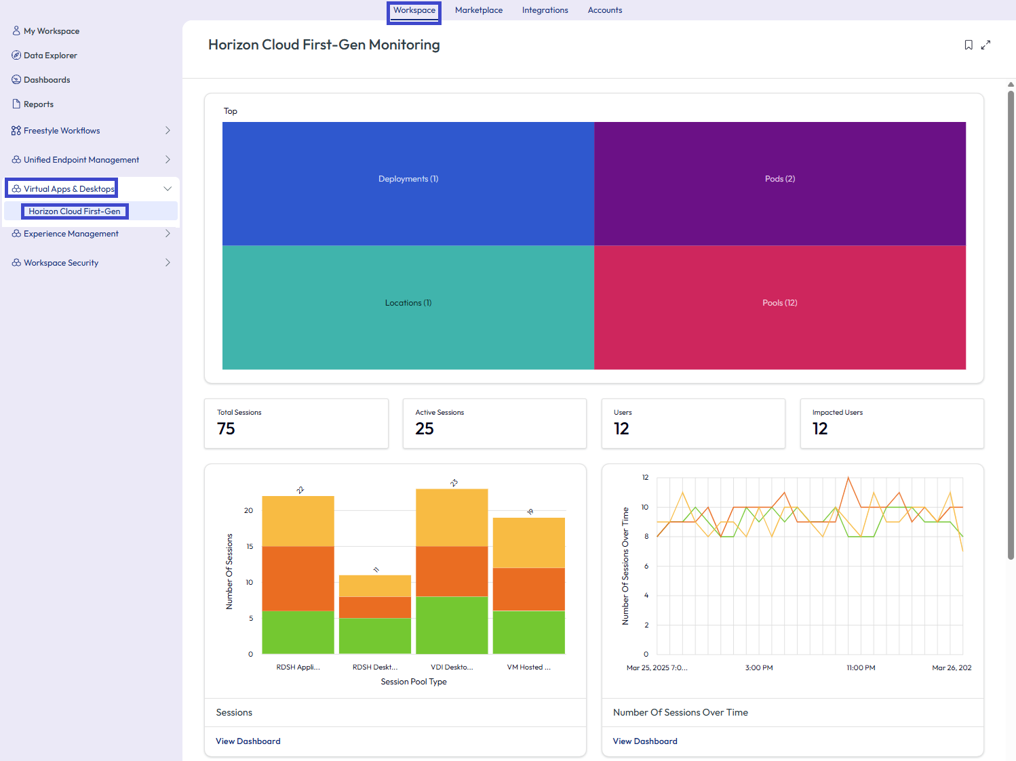Click the Virtual Apps & Desktops icon
This screenshot has width=1016, height=761.
16,188
